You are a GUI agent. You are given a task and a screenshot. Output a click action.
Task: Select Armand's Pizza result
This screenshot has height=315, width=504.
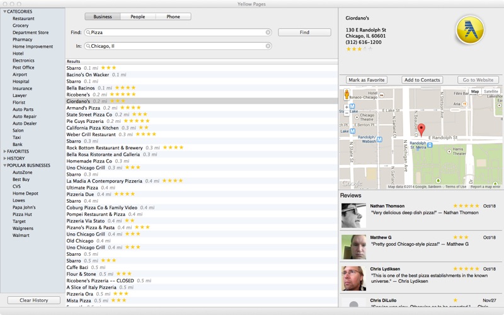(x=202, y=108)
